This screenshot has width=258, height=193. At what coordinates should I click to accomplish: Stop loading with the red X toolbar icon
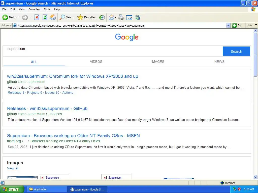tap(37, 17)
